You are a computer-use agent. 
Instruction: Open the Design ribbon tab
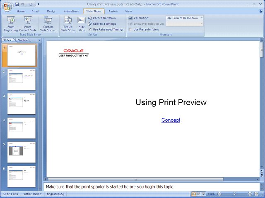(x=52, y=11)
